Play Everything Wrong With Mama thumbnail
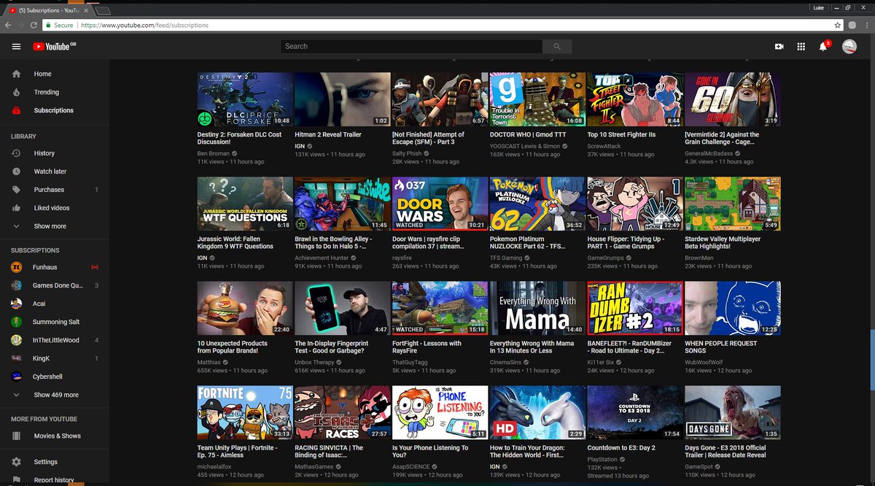 point(537,308)
